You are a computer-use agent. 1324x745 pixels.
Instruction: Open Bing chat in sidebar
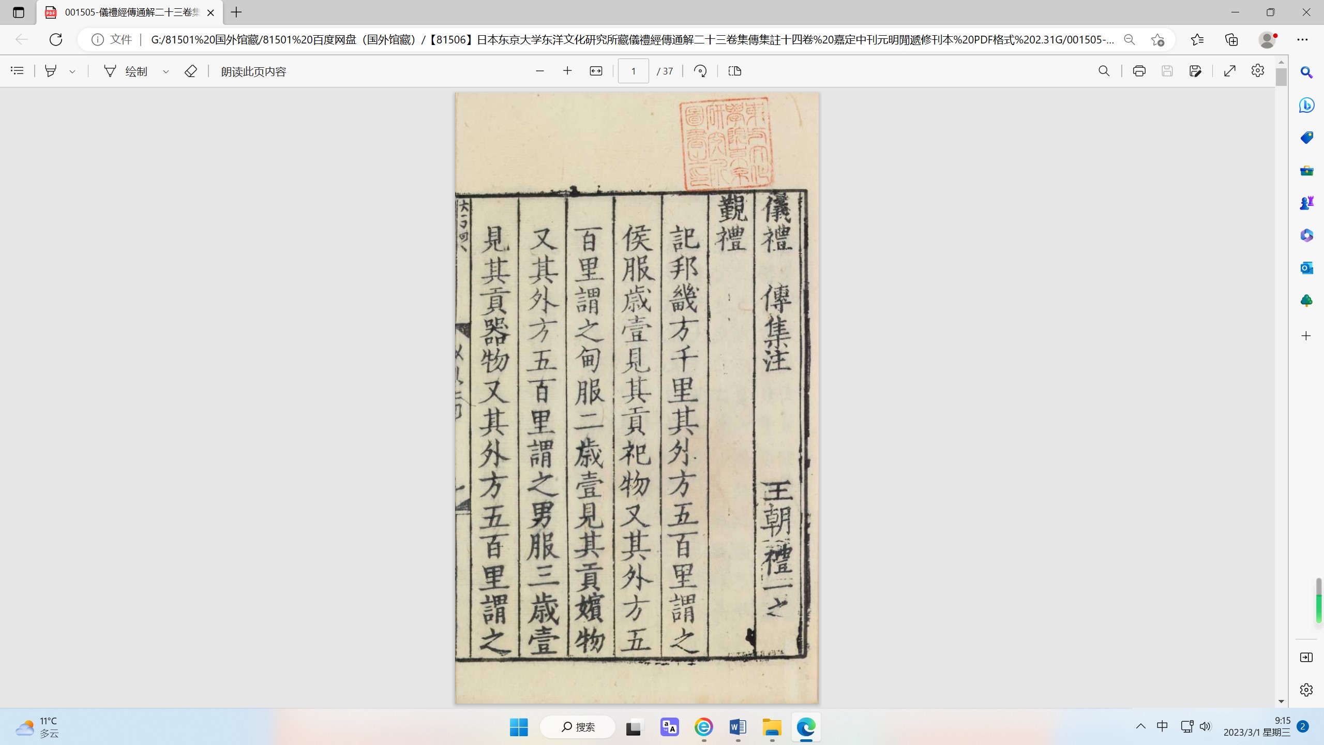pyautogui.click(x=1306, y=105)
